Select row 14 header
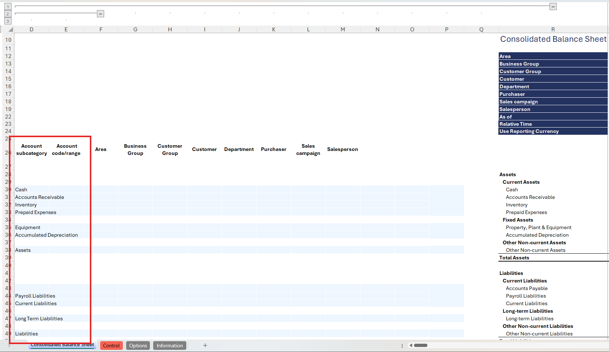Viewport: 609px width, 352px height. 8,71
